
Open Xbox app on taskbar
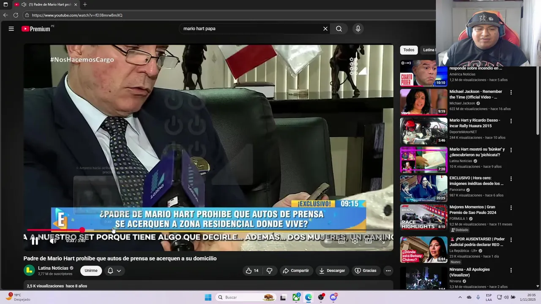tap(296, 297)
